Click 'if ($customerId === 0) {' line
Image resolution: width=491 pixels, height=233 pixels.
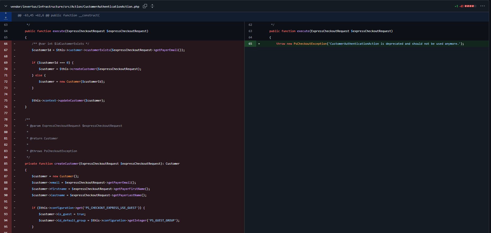(53, 63)
